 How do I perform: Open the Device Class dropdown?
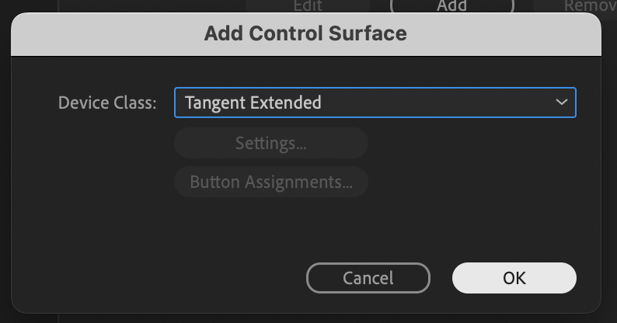tap(375, 102)
